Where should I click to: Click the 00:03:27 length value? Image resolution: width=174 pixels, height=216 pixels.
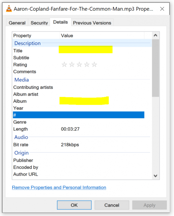pyautogui.click(x=70, y=129)
